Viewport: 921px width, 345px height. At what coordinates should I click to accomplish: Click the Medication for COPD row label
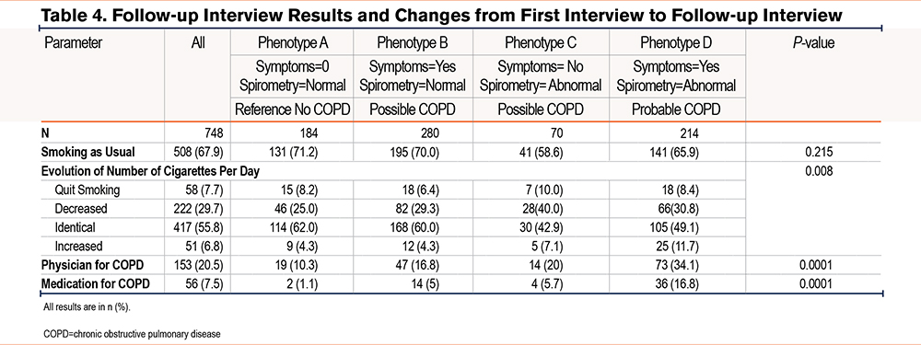95,284
